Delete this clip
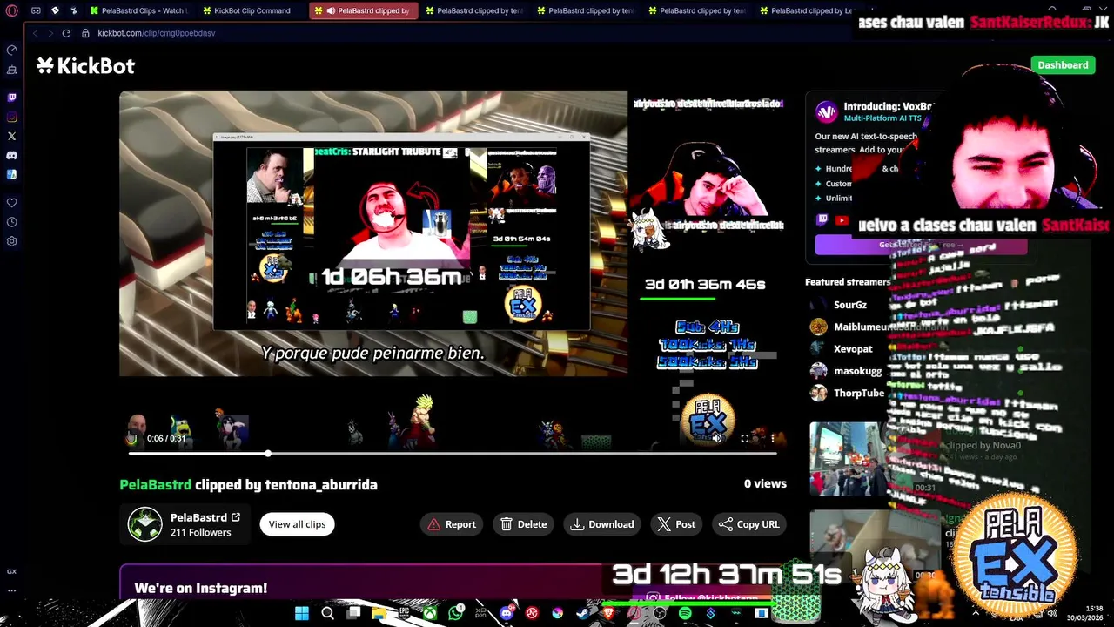Screen dimensions: 1114x627 pos(524,524)
